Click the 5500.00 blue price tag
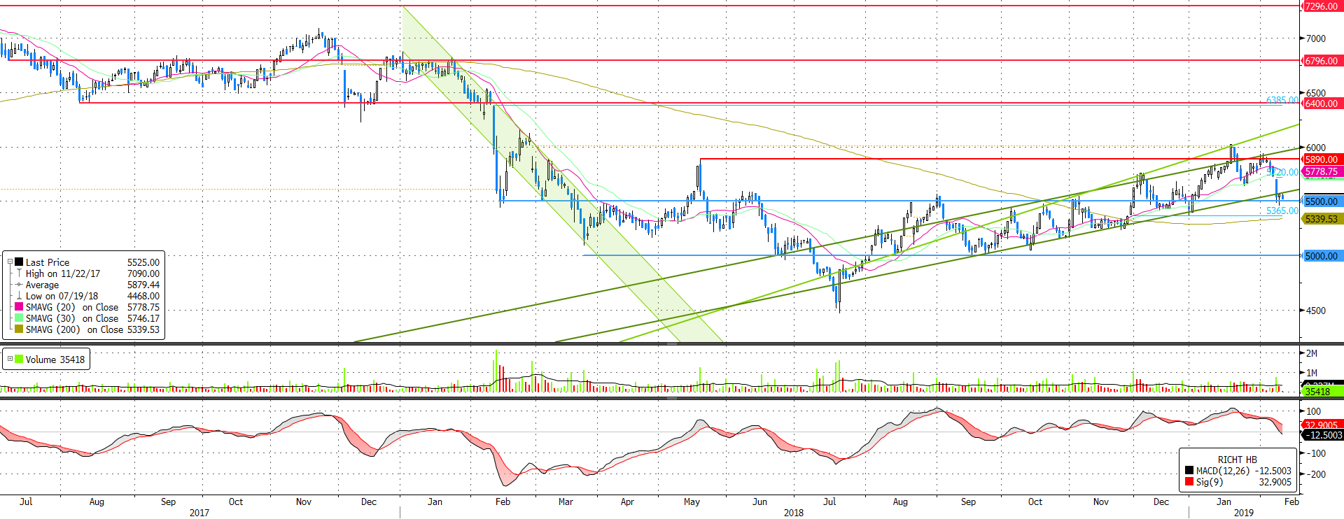 click(x=1322, y=201)
